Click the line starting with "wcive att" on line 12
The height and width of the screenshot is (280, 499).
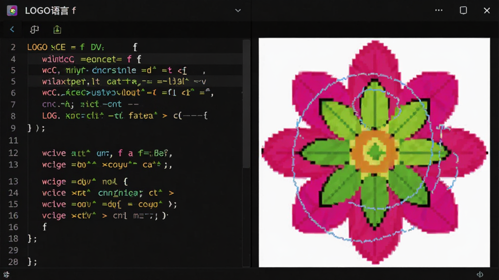click(x=107, y=153)
